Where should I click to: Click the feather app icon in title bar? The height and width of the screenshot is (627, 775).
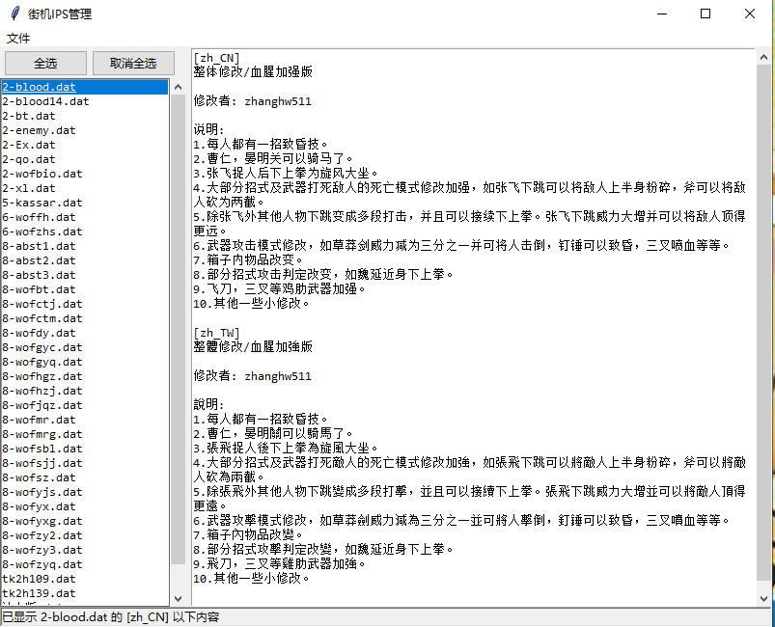click(14, 14)
